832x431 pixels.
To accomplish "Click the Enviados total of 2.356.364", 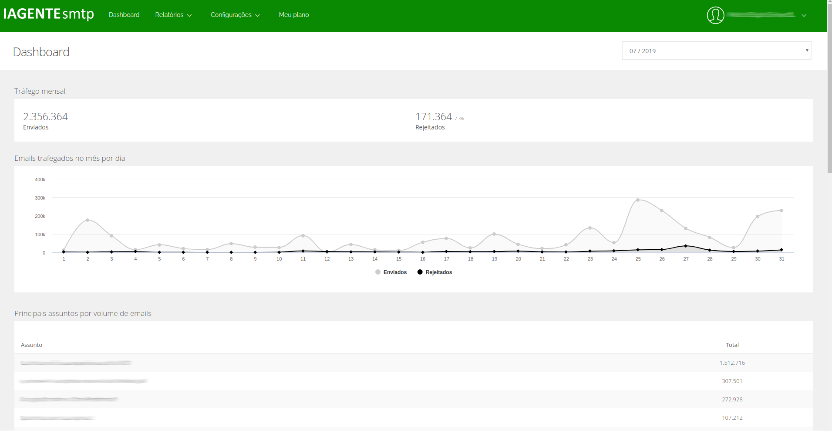I will pyautogui.click(x=45, y=116).
